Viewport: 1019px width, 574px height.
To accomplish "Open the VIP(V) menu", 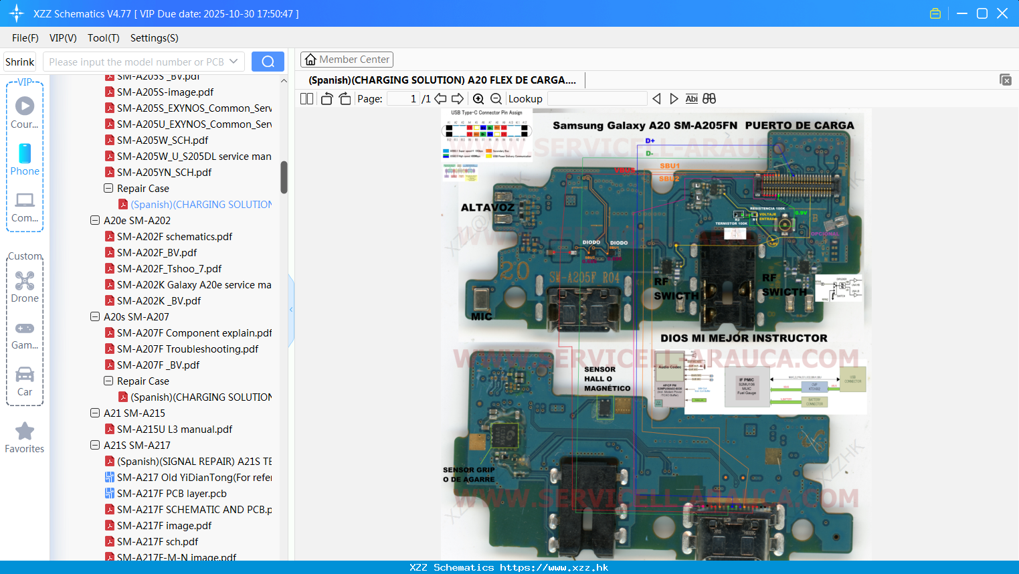I will click(x=63, y=38).
